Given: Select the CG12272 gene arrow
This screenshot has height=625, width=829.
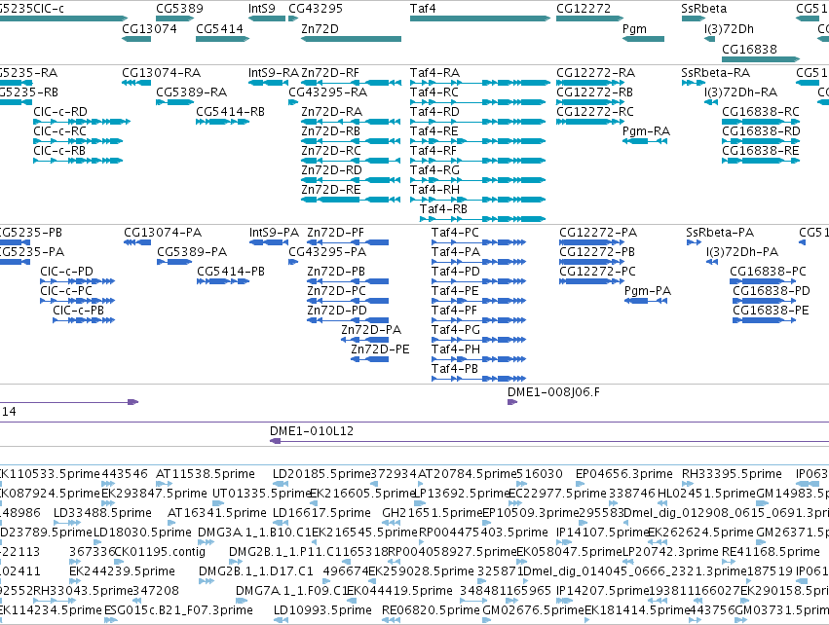Looking at the screenshot, I should pos(590,18).
